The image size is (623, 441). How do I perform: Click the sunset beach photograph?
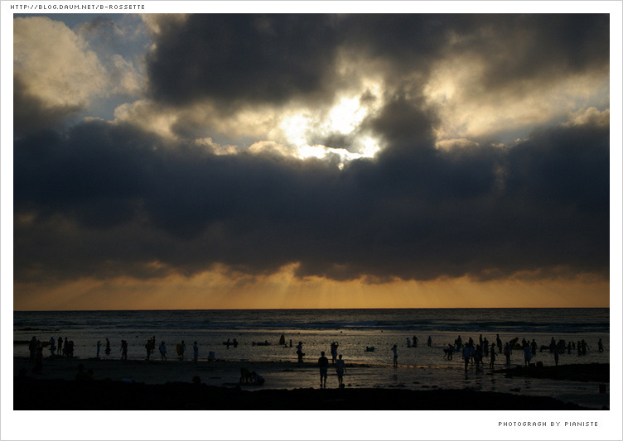tap(311, 212)
